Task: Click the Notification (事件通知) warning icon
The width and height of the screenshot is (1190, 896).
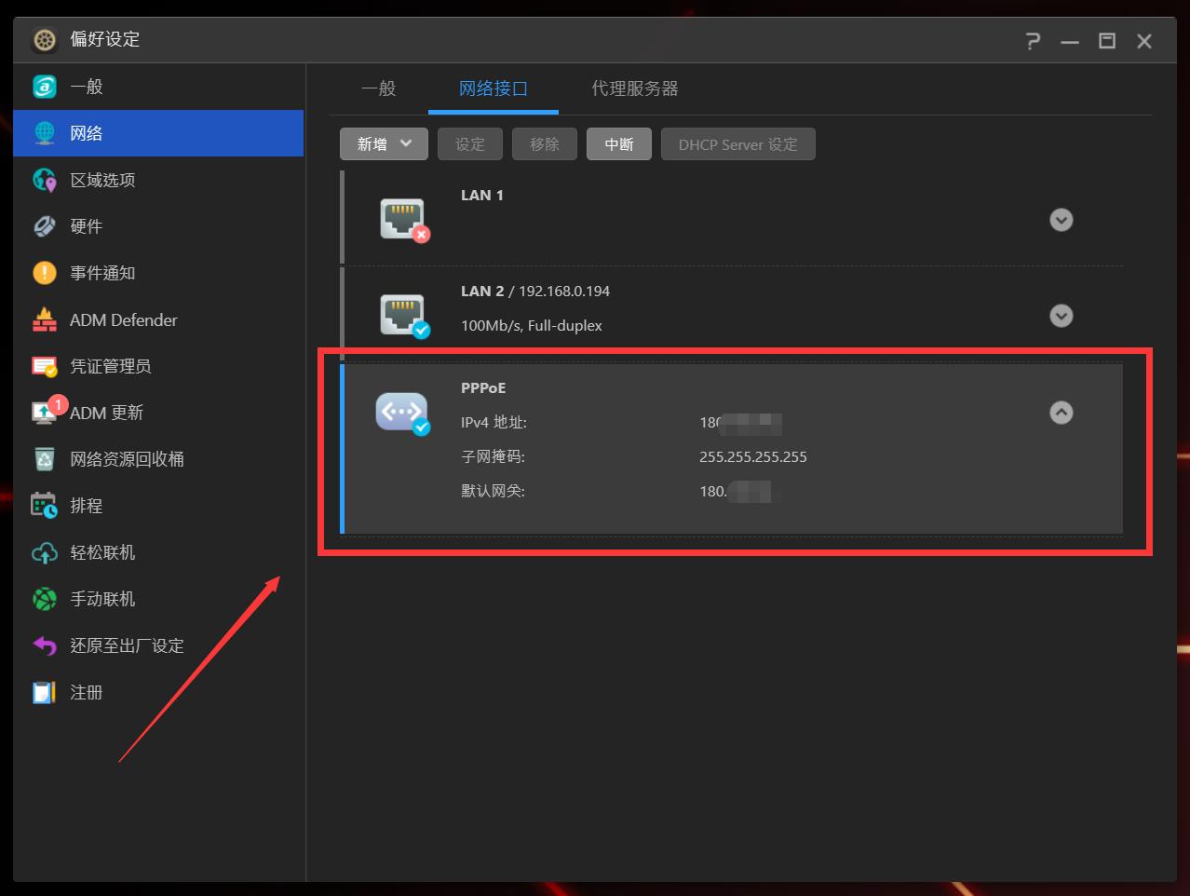Action: click(x=45, y=273)
